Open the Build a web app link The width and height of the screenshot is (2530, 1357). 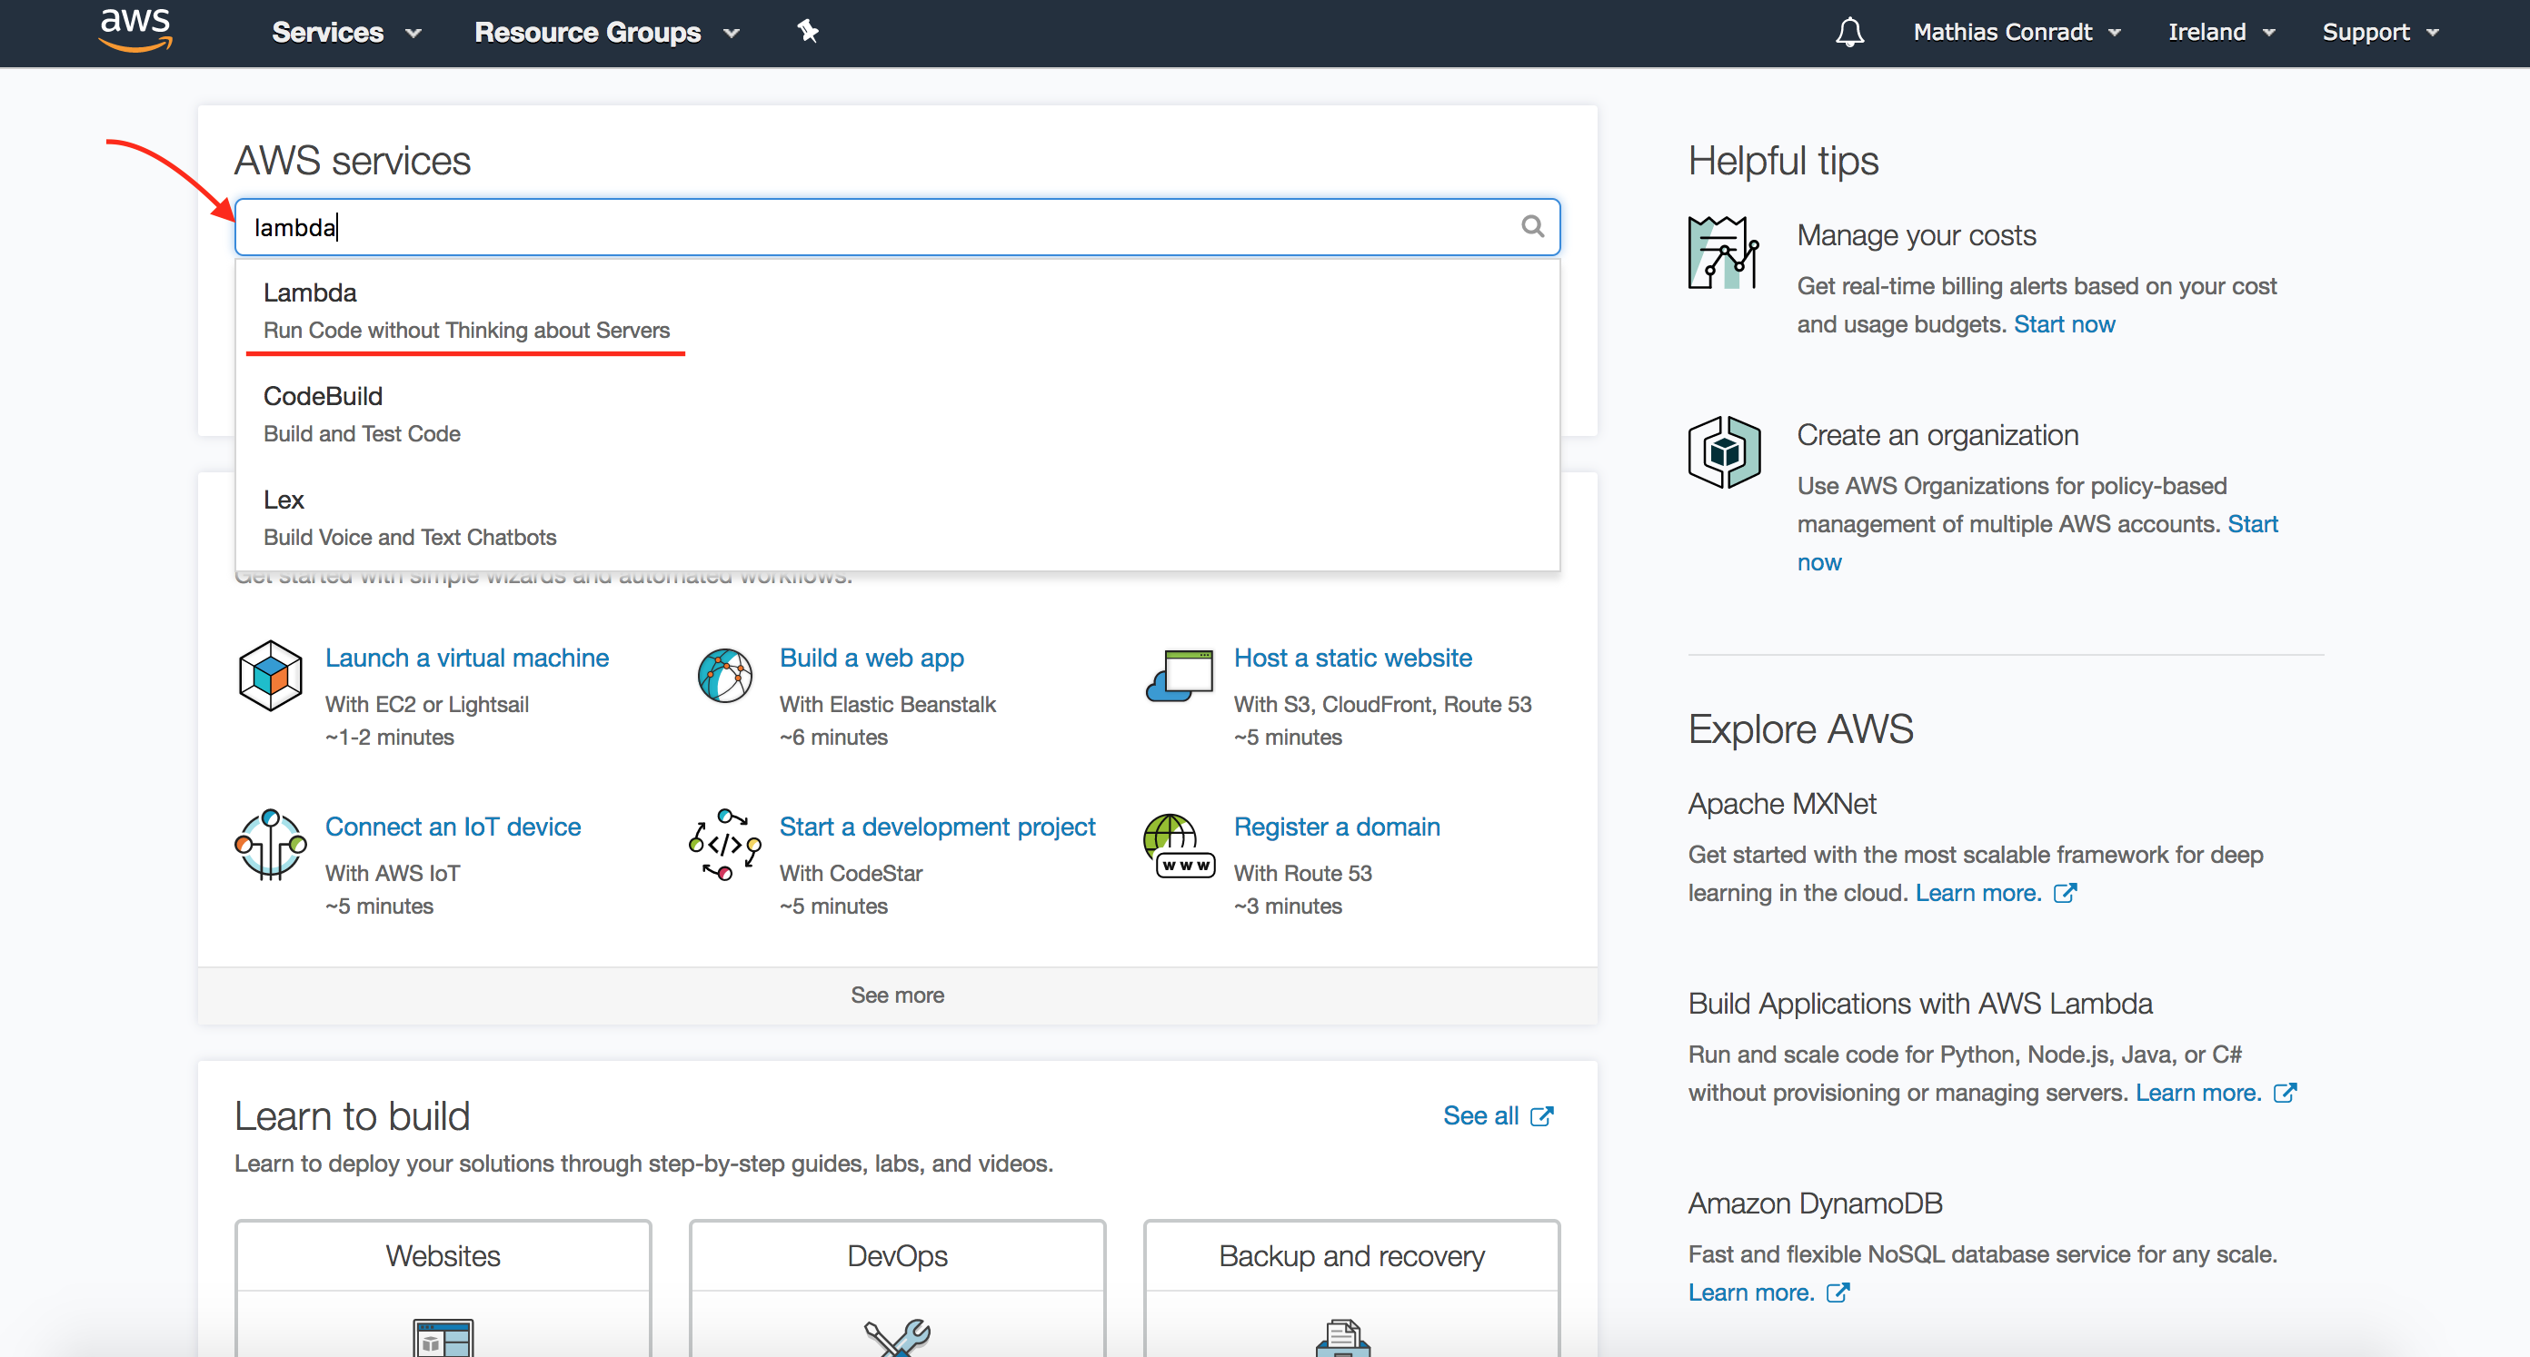pos(872,658)
